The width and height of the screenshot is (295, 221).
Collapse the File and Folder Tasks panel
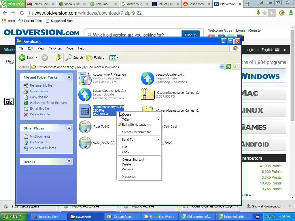(69, 77)
